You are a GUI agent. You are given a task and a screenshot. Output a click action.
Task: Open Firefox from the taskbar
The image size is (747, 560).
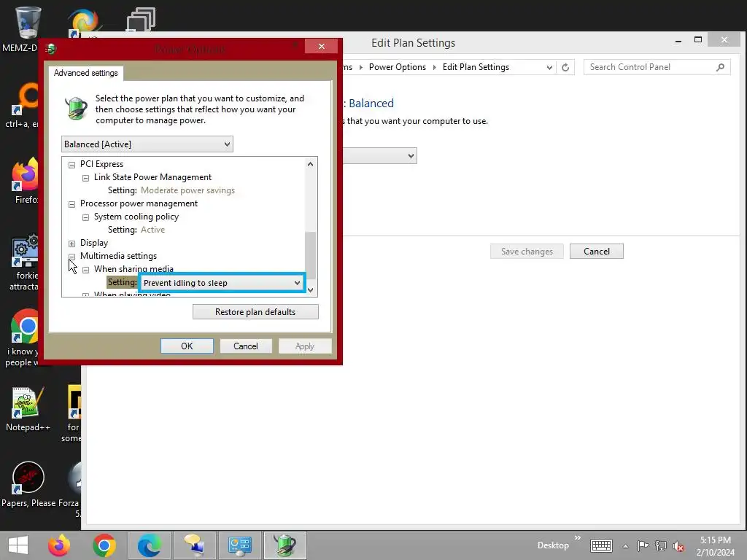(59, 545)
